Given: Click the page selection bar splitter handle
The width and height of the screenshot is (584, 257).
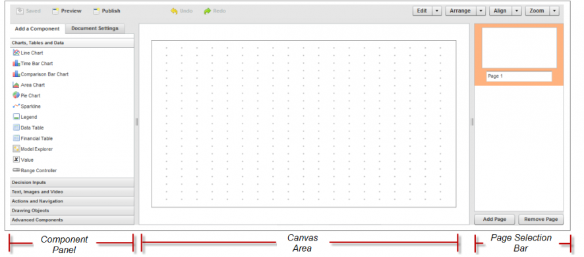Looking at the screenshot, I should point(472,122).
